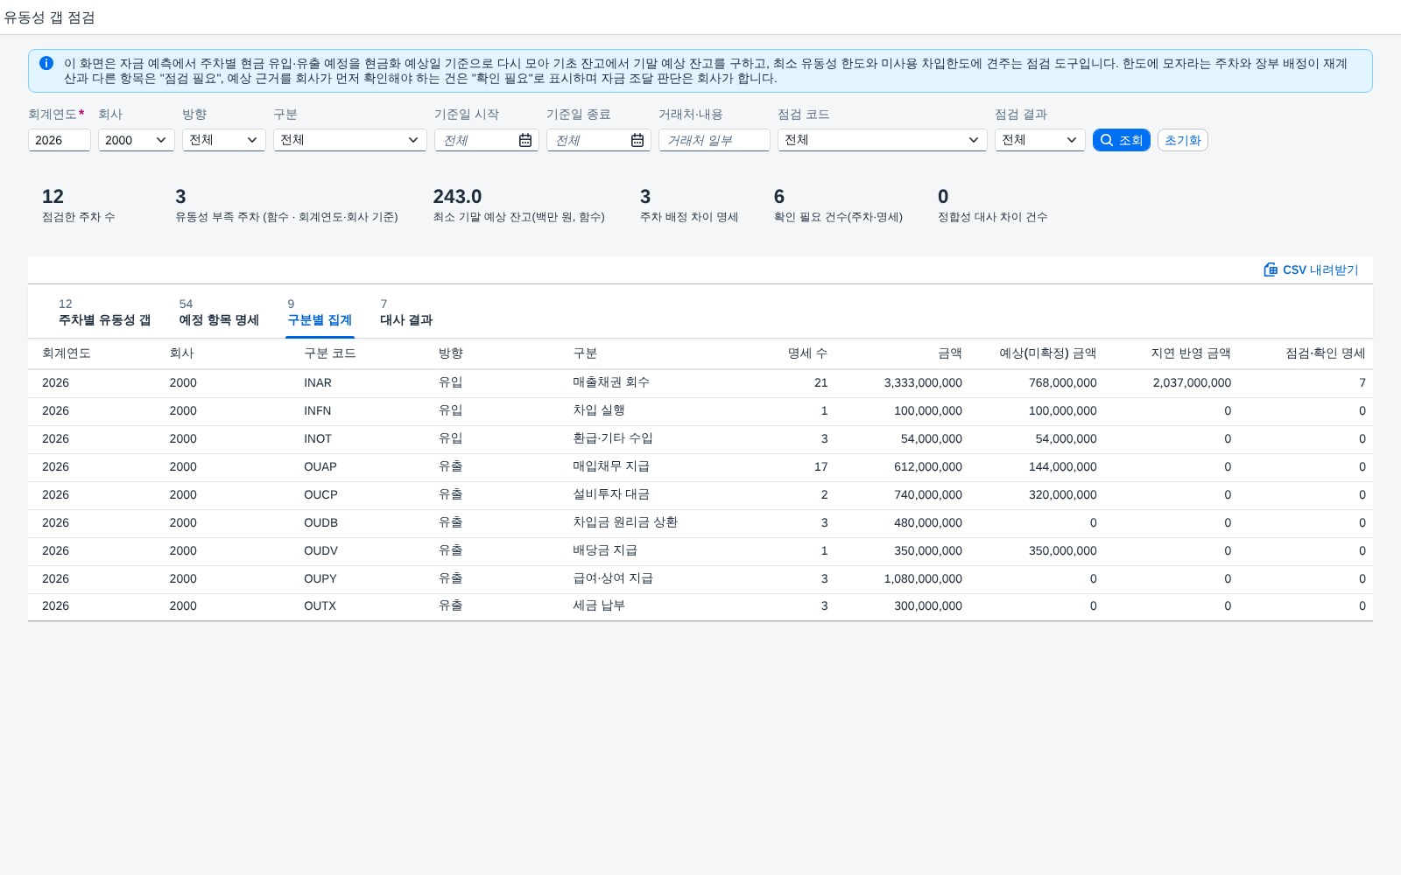Screen dimensions: 1401x875
Task: Click the magnifier icon in 조회 button
Action: pos(1107,140)
